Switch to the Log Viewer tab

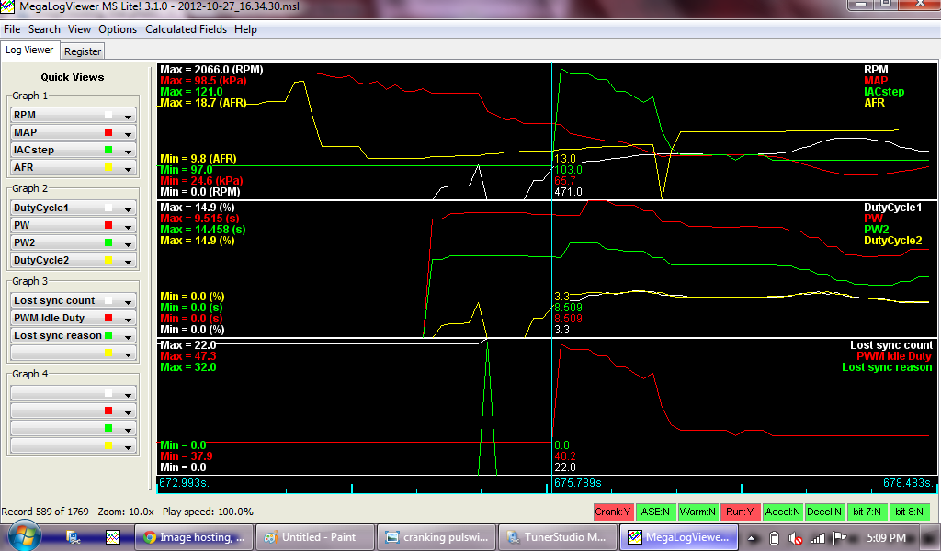tap(29, 51)
